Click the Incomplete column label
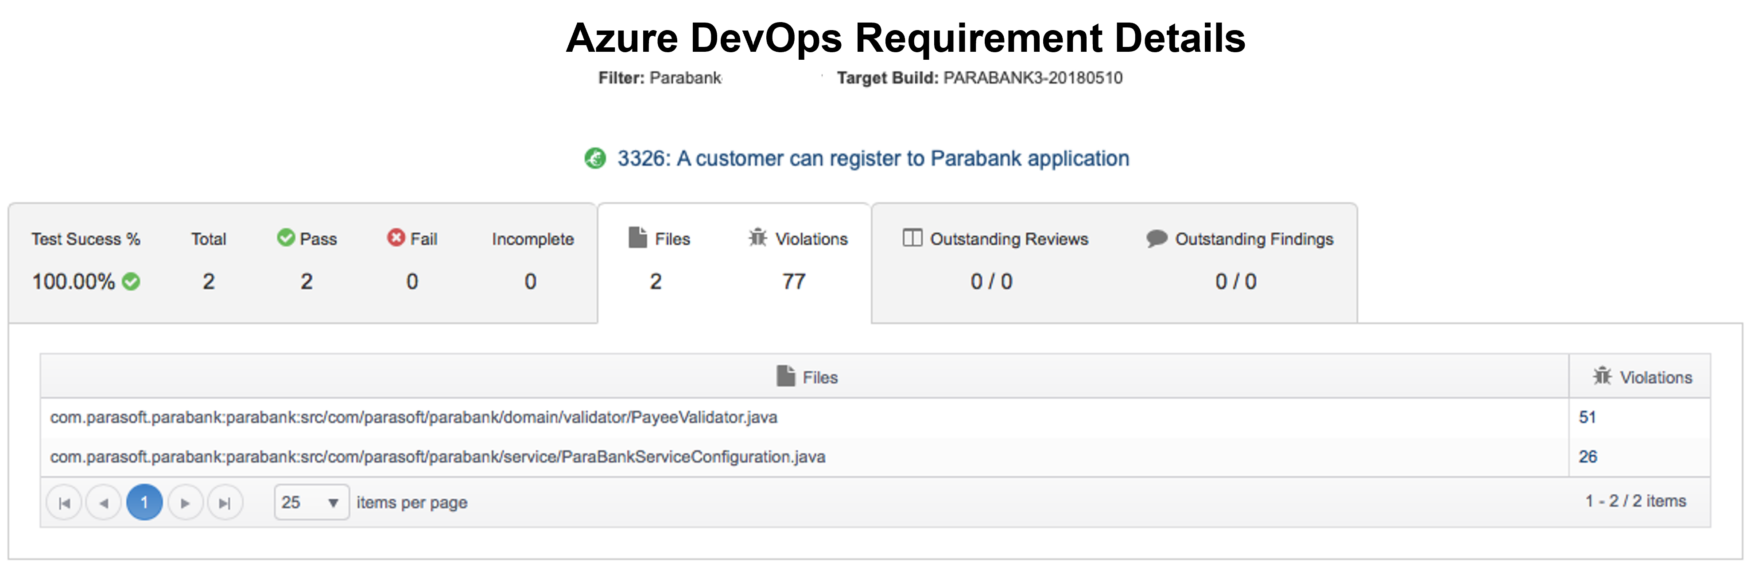Viewport: 1751px width, 566px height. coord(533,239)
